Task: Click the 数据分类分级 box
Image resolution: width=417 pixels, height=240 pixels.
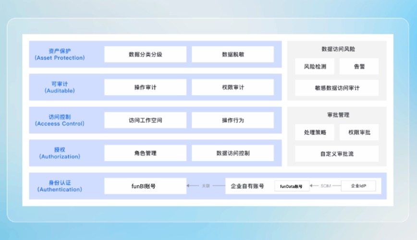Action: coord(145,54)
